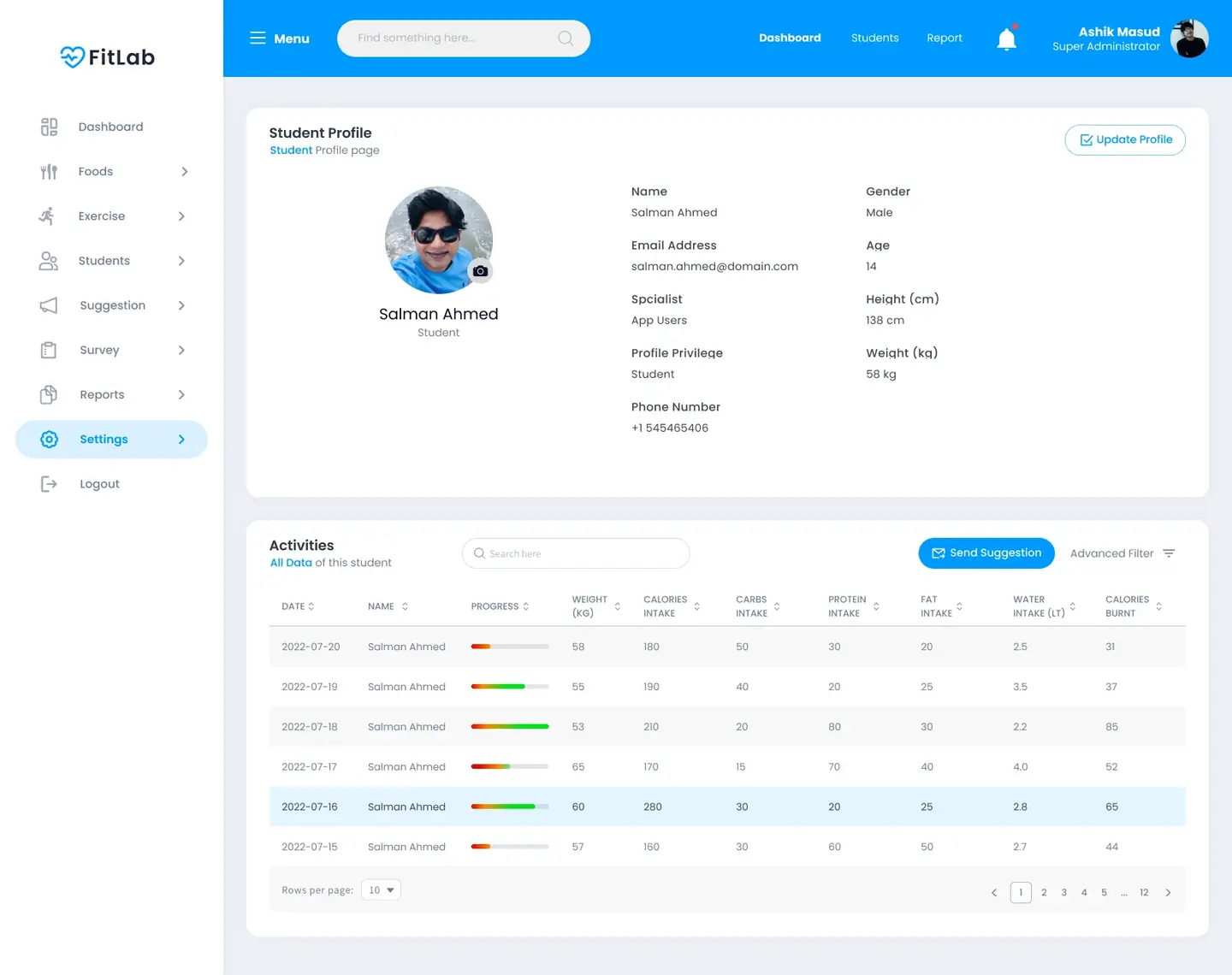Expand the Survey submenu chevron
The image size is (1232, 975).
(x=181, y=350)
